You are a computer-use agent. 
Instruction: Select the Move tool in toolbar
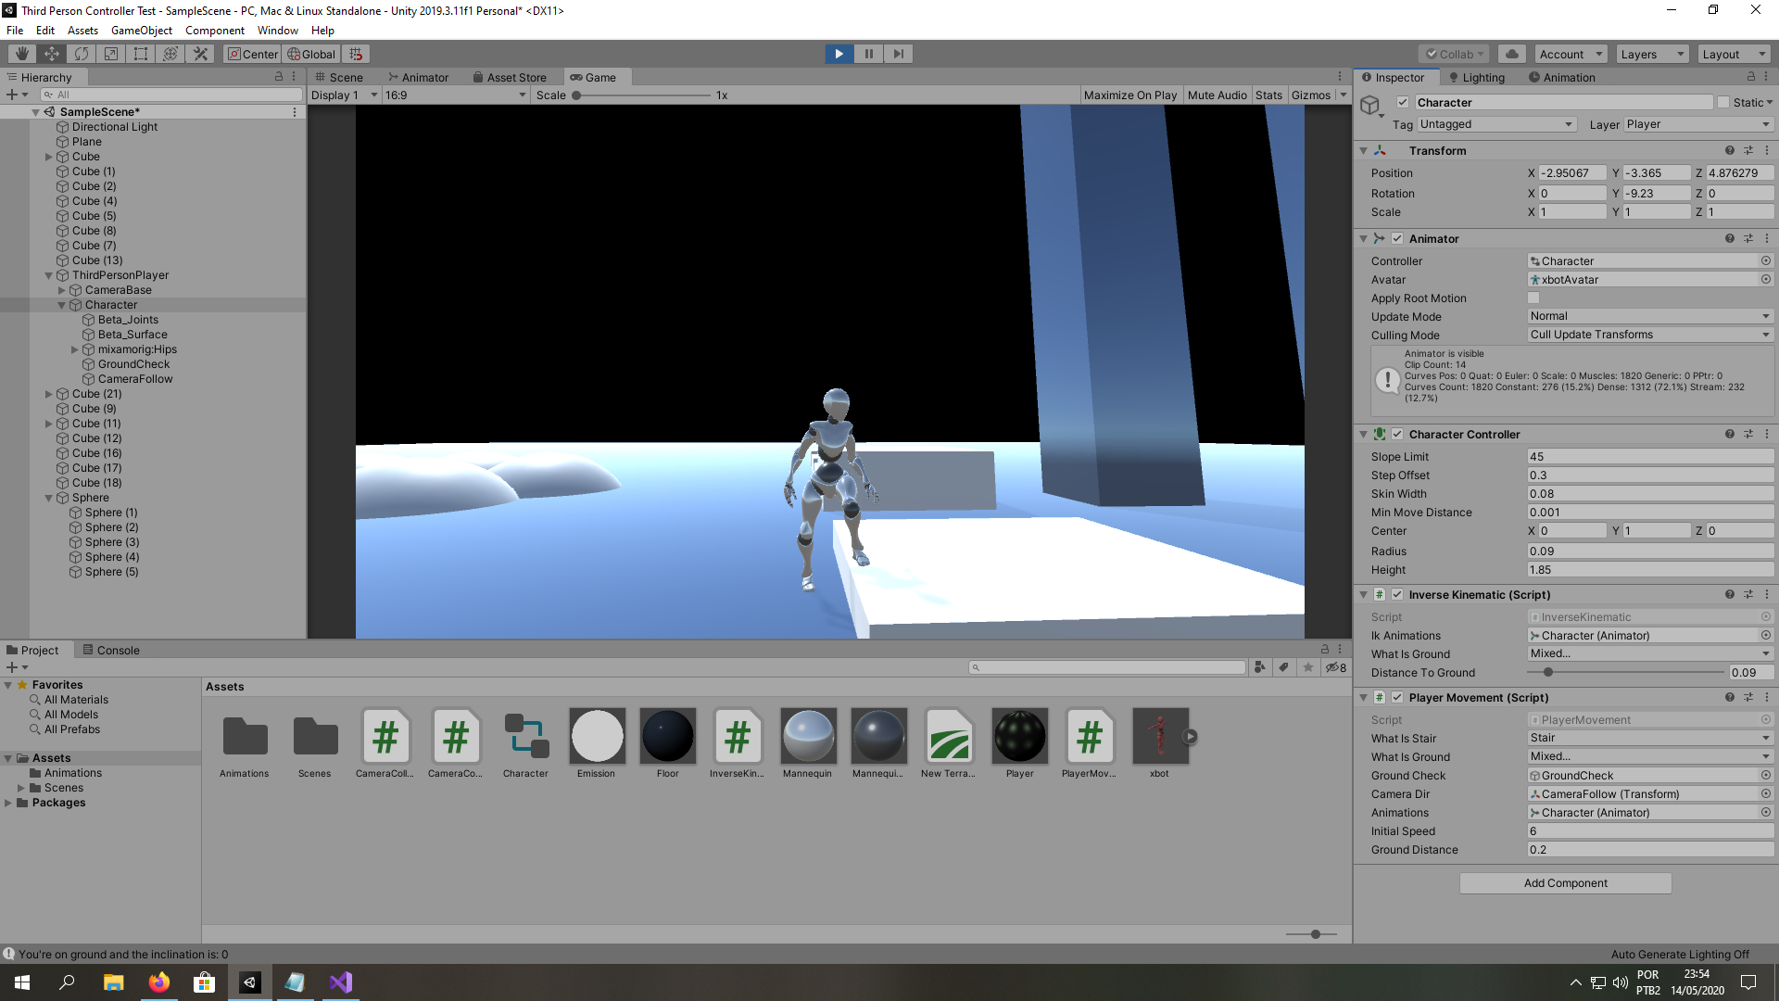pos(52,54)
